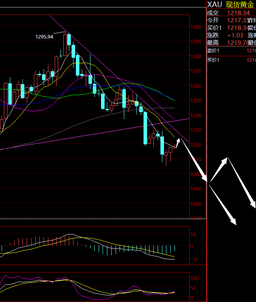Click the 1270 price axis label
256x302 pixels.
[196, 71]
